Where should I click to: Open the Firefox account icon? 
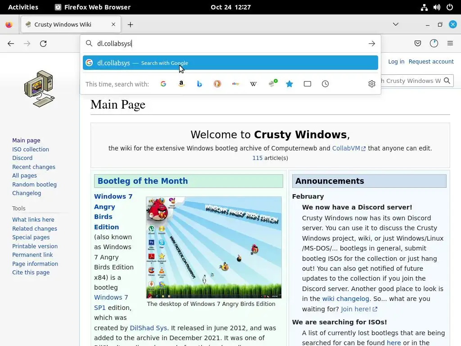[x=434, y=44]
